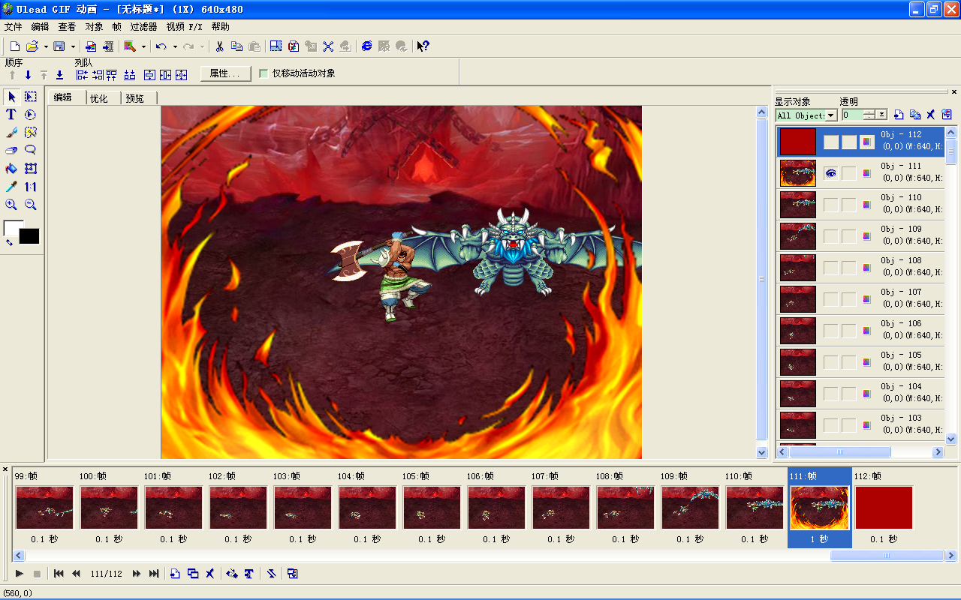Screen dimensions: 961x600
Task: Select the Paint Bucket fill tool
Action: tap(11, 169)
